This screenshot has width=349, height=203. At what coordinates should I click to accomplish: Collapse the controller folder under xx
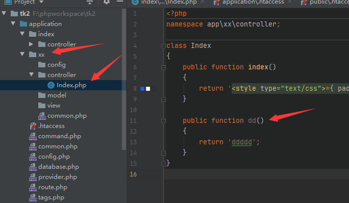click(x=32, y=74)
